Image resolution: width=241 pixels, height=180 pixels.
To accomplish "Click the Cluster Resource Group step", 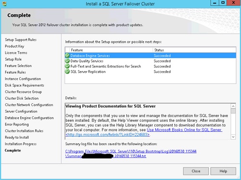I will (23, 92).
